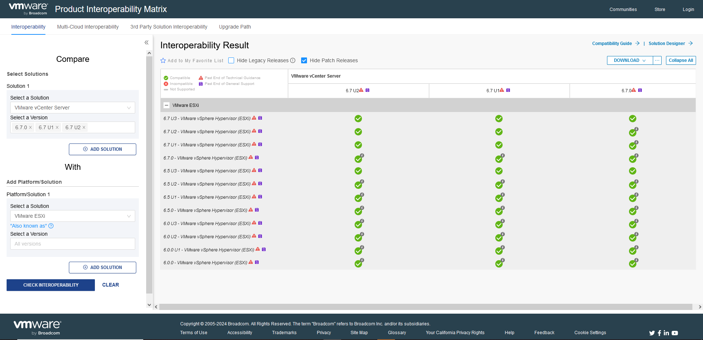Click compatible checkmark for ESXi 6.7 U3 under 6.7 U2
Viewport: 703px width, 340px height.
tap(358, 119)
